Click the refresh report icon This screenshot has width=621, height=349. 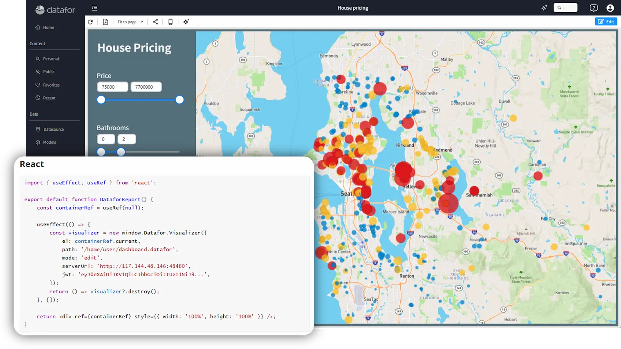(90, 22)
